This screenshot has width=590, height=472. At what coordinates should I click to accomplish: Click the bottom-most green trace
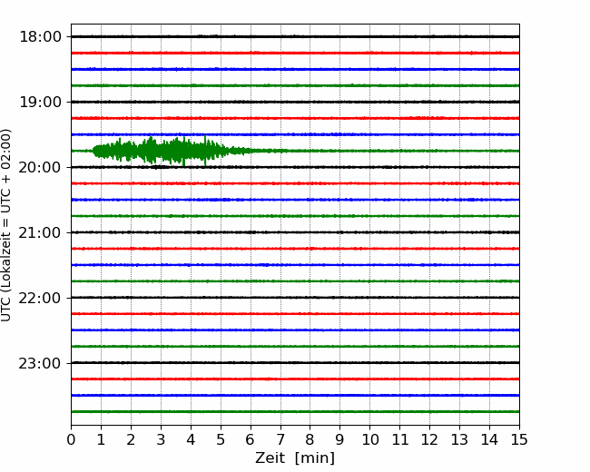pos(295,412)
